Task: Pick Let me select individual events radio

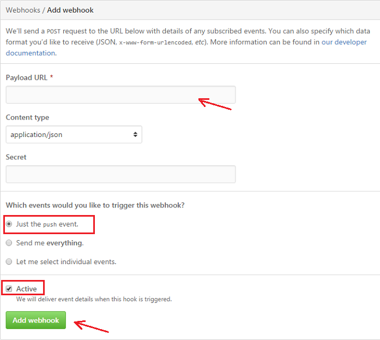Action: coord(9,261)
